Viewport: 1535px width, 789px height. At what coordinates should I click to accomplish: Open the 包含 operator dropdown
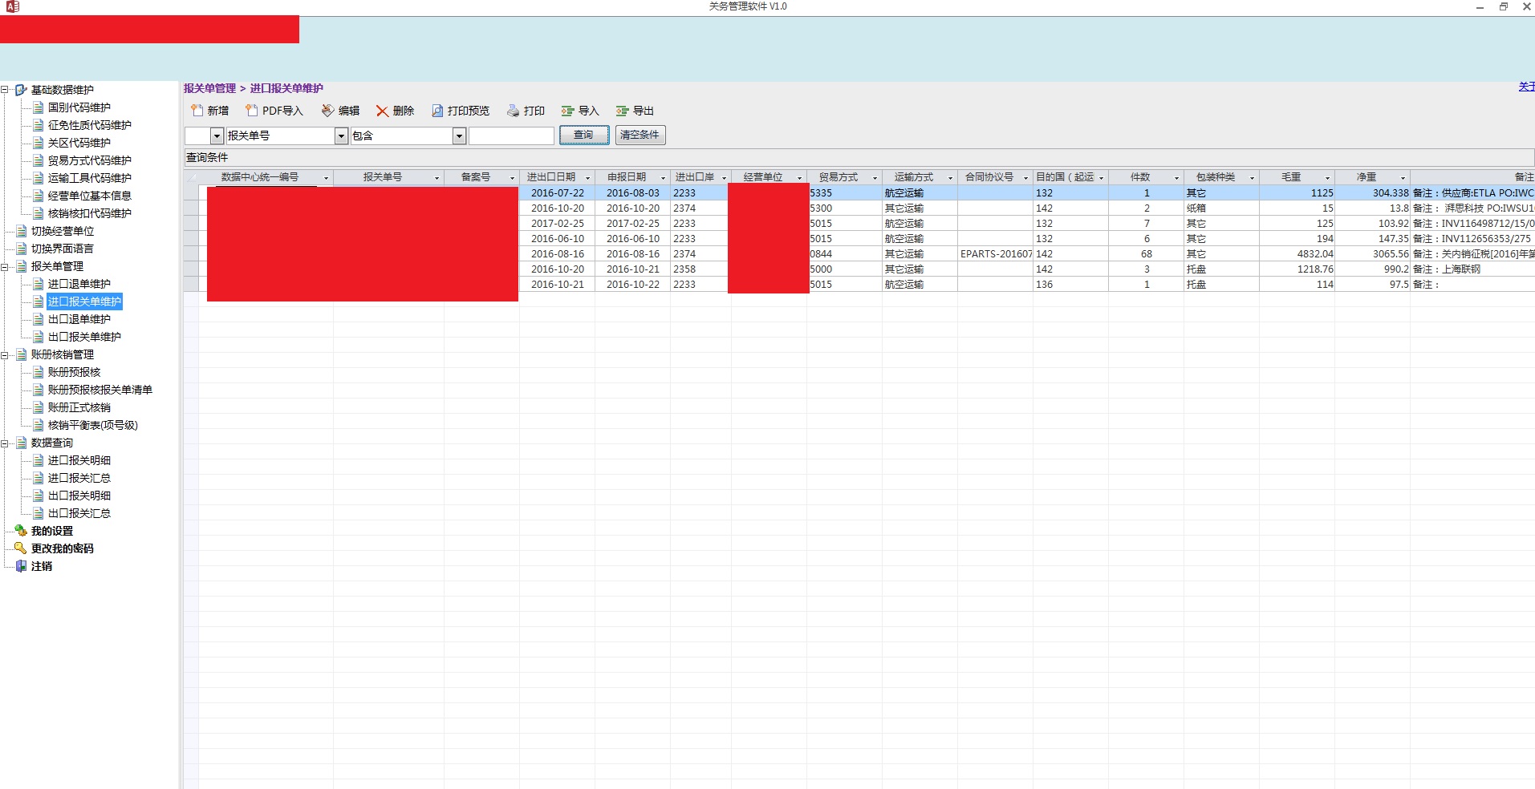click(459, 136)
